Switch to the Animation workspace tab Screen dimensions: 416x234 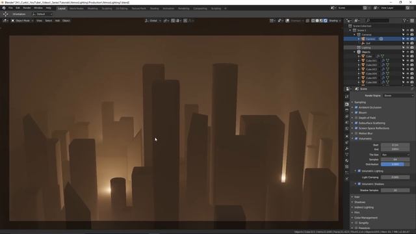pyautogui.click(x=168, y=8)
